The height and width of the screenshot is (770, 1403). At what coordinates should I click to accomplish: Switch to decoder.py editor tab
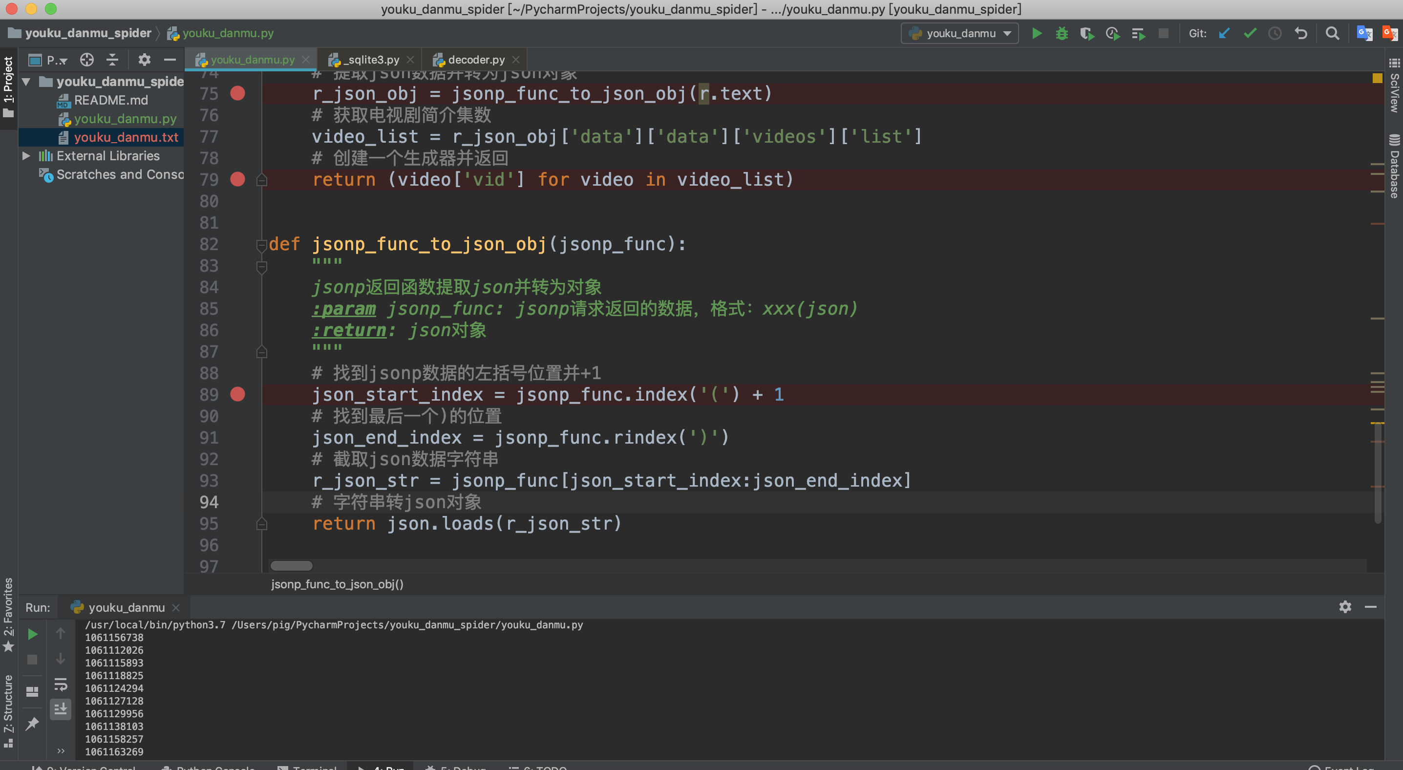pyautogui.click(x=475, y=59)
